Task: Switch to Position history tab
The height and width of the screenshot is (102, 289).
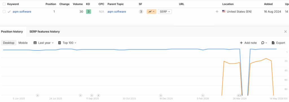Action: coord(12,32)
